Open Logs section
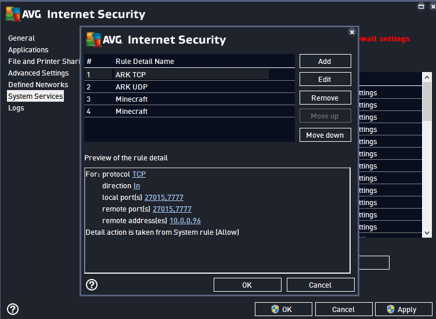The width and height of the screenshot is (436, 319). [16, 108]
